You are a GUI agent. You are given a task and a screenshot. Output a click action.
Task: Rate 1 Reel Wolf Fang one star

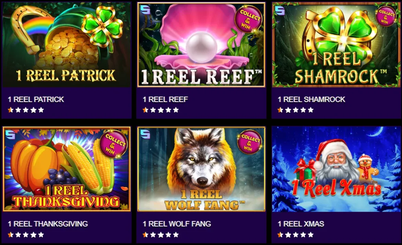coord(145,235)
